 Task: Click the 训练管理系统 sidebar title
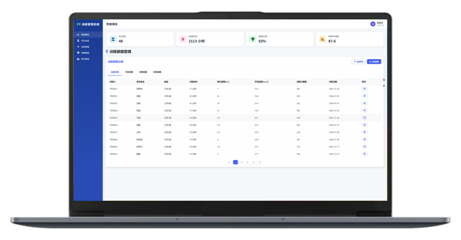(x=90, y=24)
